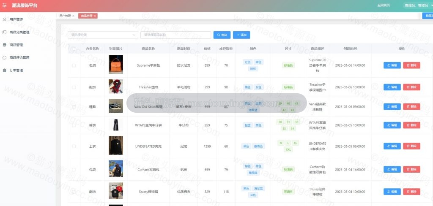Screen dimensions: 433x206
Task: Open the Stussy caps cover image
Action: 116,191
